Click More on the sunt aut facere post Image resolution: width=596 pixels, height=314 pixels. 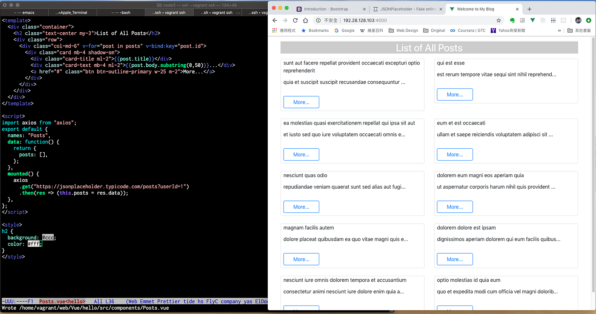coord(301,102)
